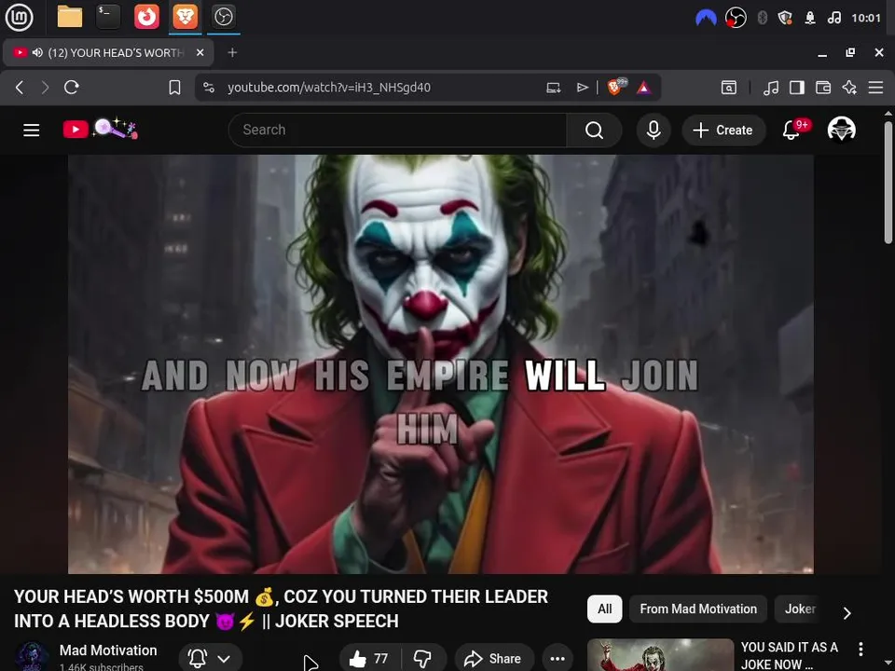Bookmark this page
895x671 pixels.
[174, 88]
